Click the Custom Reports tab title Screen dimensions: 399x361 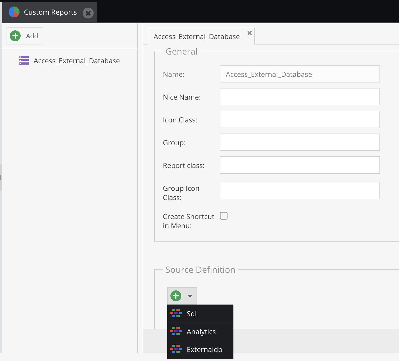(x=50, y=12)
